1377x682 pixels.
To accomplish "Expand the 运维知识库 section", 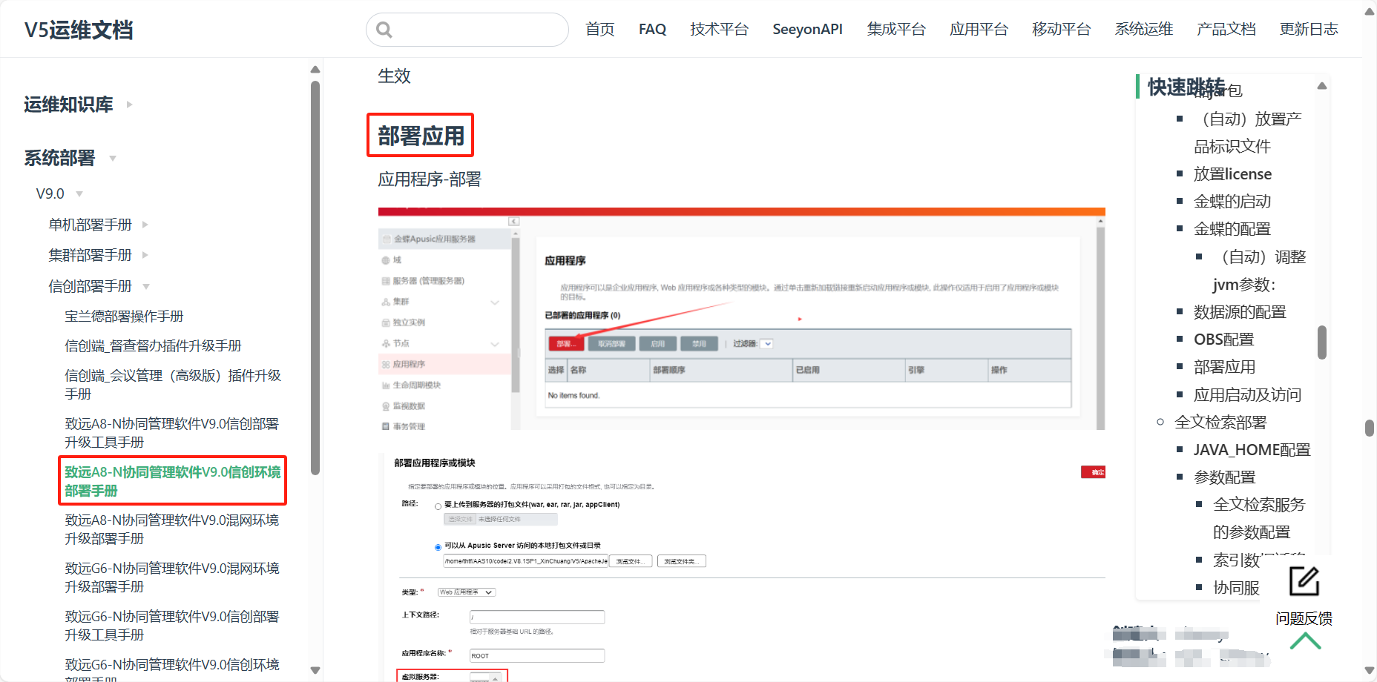I will pyautogui.click(x=130, y=105).
